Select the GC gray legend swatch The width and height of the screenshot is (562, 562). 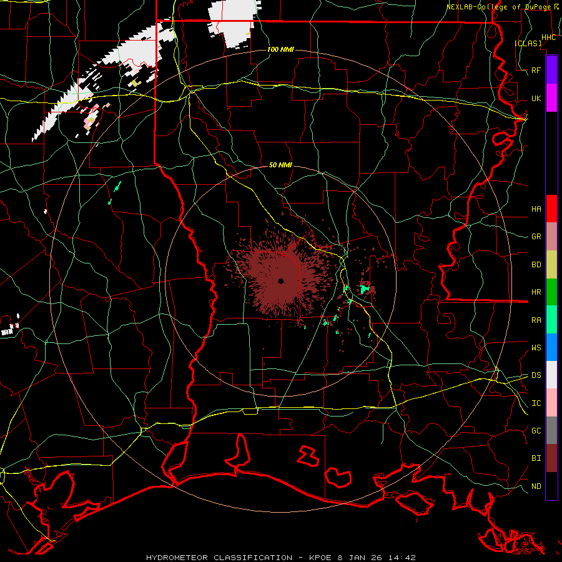tap(551, 430)
